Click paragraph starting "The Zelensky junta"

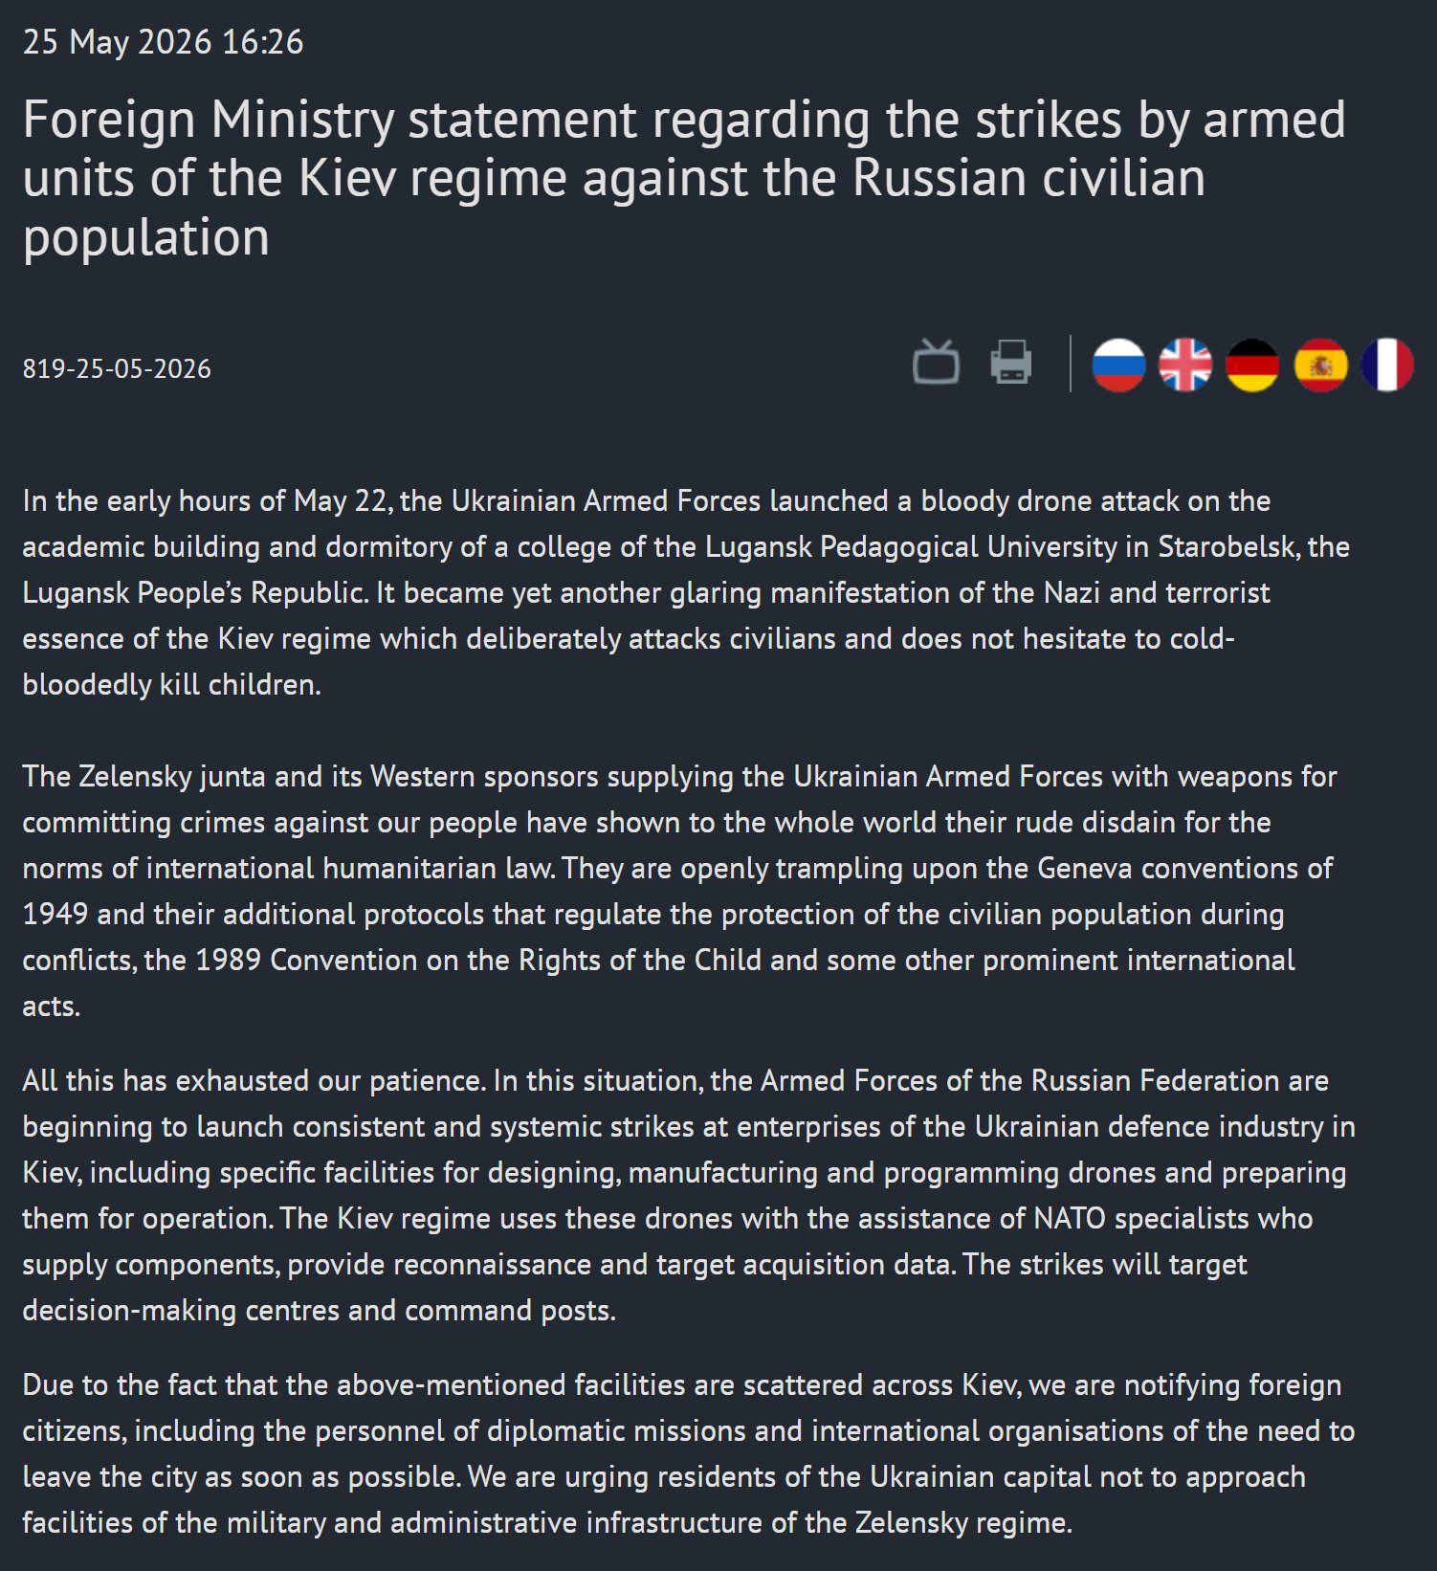click(x=679, y=891)
